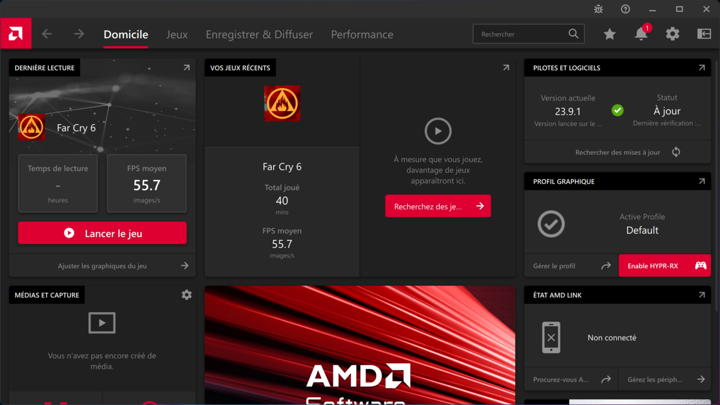Click the Temps de lecture tile
Image resolution: width=720 pixels, height=405 pixels.
(58, 183)
